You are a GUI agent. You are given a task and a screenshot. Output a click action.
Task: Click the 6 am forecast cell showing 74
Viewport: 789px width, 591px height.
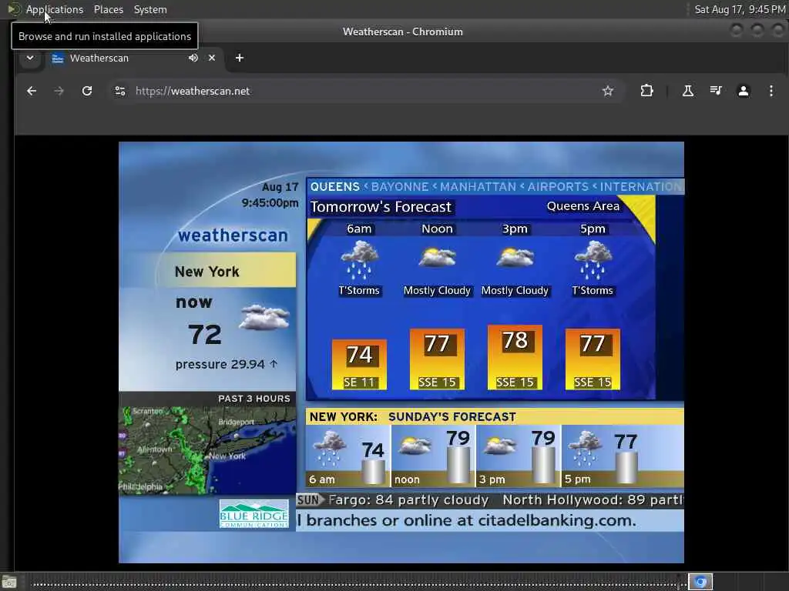coord(347,456)
